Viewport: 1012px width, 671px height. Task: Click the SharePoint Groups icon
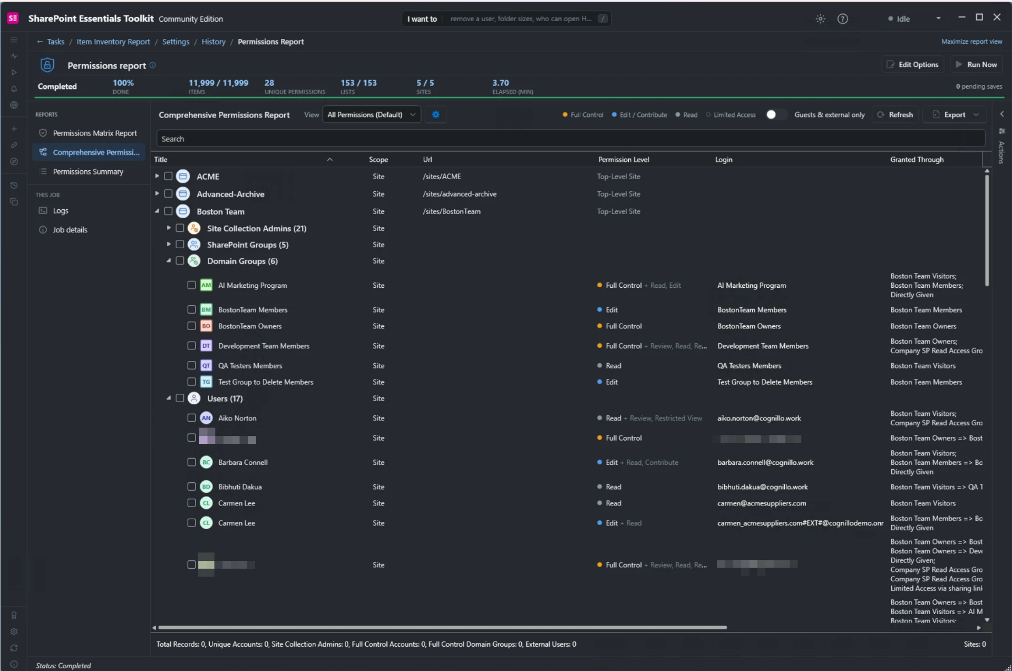coord(194,245)
